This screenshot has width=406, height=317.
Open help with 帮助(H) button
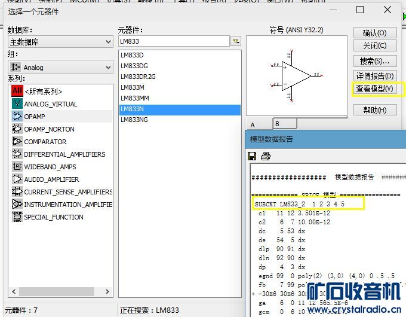tap(375, 110)
